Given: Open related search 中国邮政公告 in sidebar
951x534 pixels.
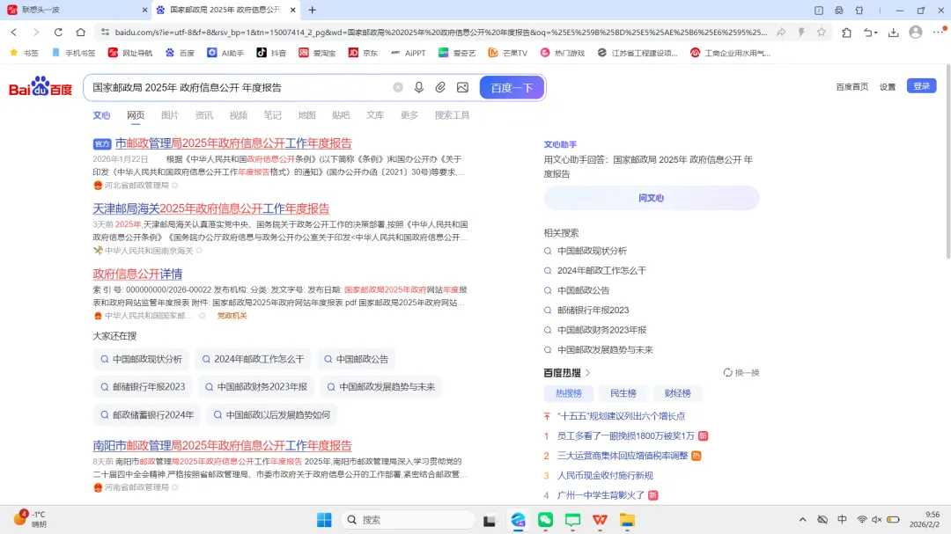Looking at the screenshot, I should click(583, 290).
